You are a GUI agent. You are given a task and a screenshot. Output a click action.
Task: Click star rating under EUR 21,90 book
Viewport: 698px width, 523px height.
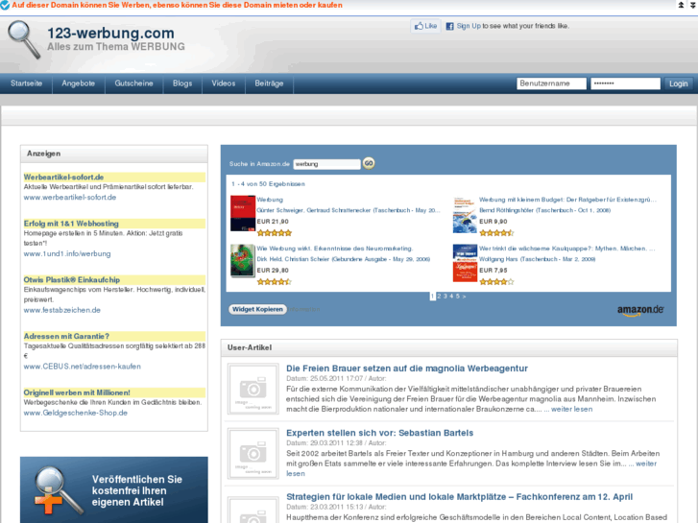275,233
